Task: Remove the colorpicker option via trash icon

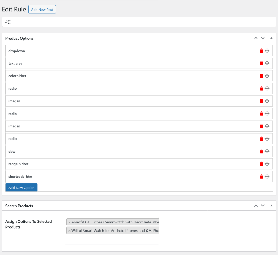Action: [261, 76]
